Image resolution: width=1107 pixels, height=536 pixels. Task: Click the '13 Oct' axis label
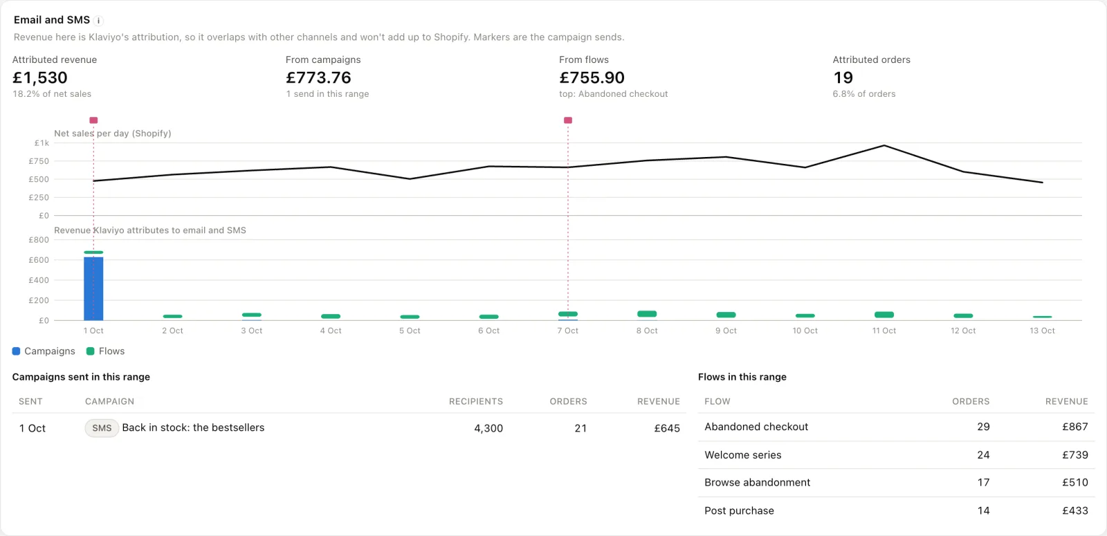[x=1042, y=331]
